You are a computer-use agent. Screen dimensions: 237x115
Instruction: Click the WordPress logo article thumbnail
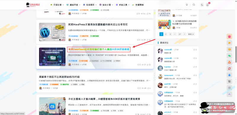point(52,32)
